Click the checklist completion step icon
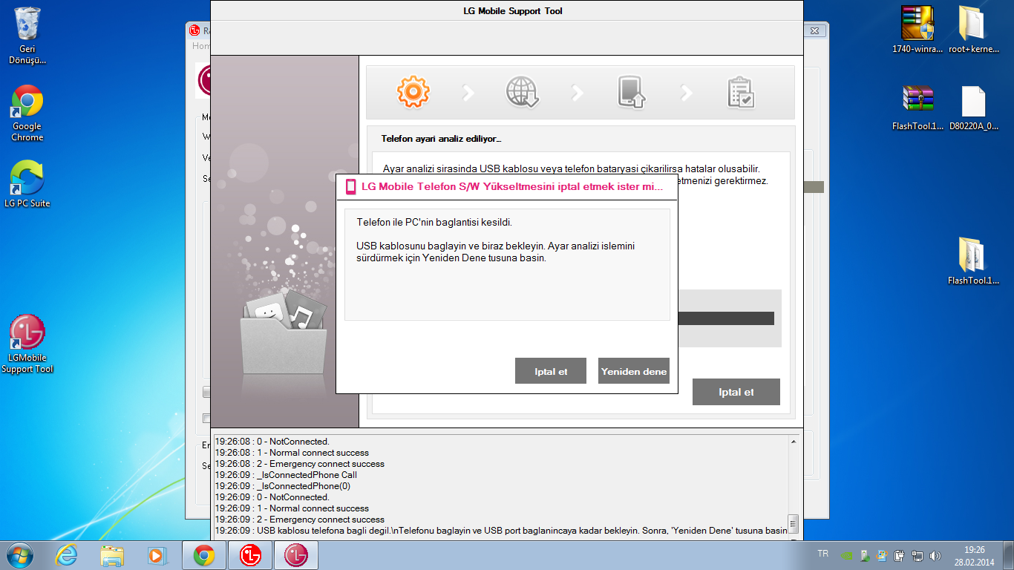 click(x=741, y=93)
